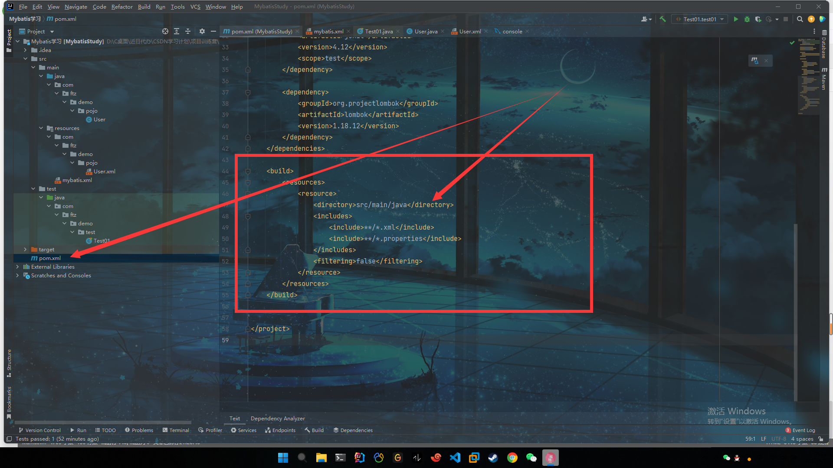Open the Refactor menu
The width and height of the screenshot is (833, 468).
[x=122, y=6]
